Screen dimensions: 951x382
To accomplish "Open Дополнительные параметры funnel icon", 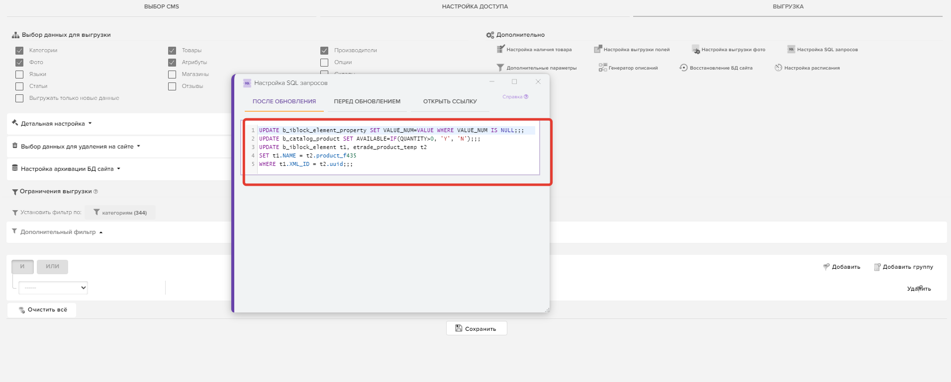I will pyautogui.click(x=500, y=67).
